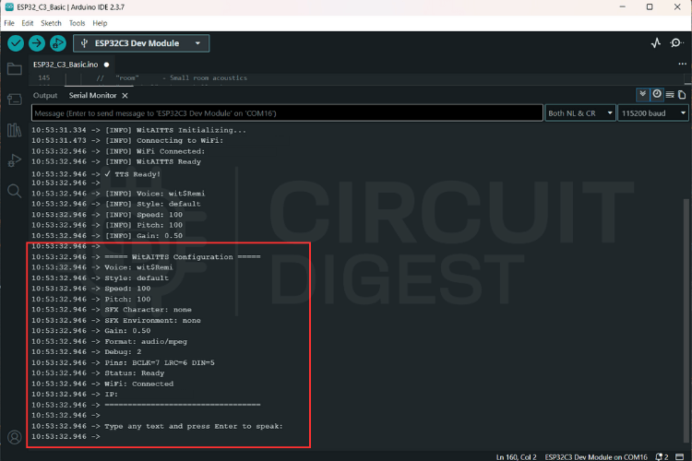Open the editor tab three-dots menu
Screen dimensions: 692x461
pyautogui.click(x=682, y=64)
